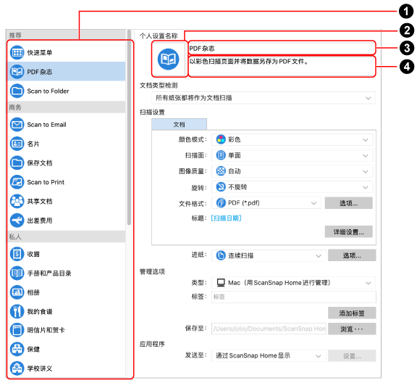Select the 手册和产品目录 book icon
Image resolution: width=417 pixels, height=383 pixels.
[x=17, y=273]
